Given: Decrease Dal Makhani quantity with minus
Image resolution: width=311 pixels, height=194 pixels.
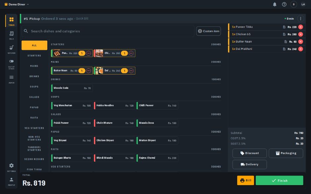Looking at the screenshot, I should coord(131,71).
